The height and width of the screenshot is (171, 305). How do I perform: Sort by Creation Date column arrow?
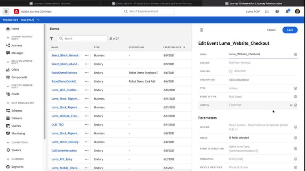(184, 47)
